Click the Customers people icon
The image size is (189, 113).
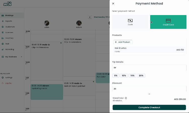pyautogui.click(x=3, y=27)
